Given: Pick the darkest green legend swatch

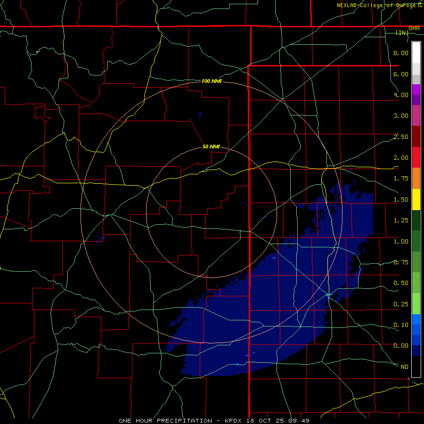Looking at the screenshot, I should [x=416, y=220].
